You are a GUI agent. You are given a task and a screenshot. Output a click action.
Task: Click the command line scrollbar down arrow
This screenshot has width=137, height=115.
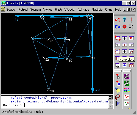111,107
